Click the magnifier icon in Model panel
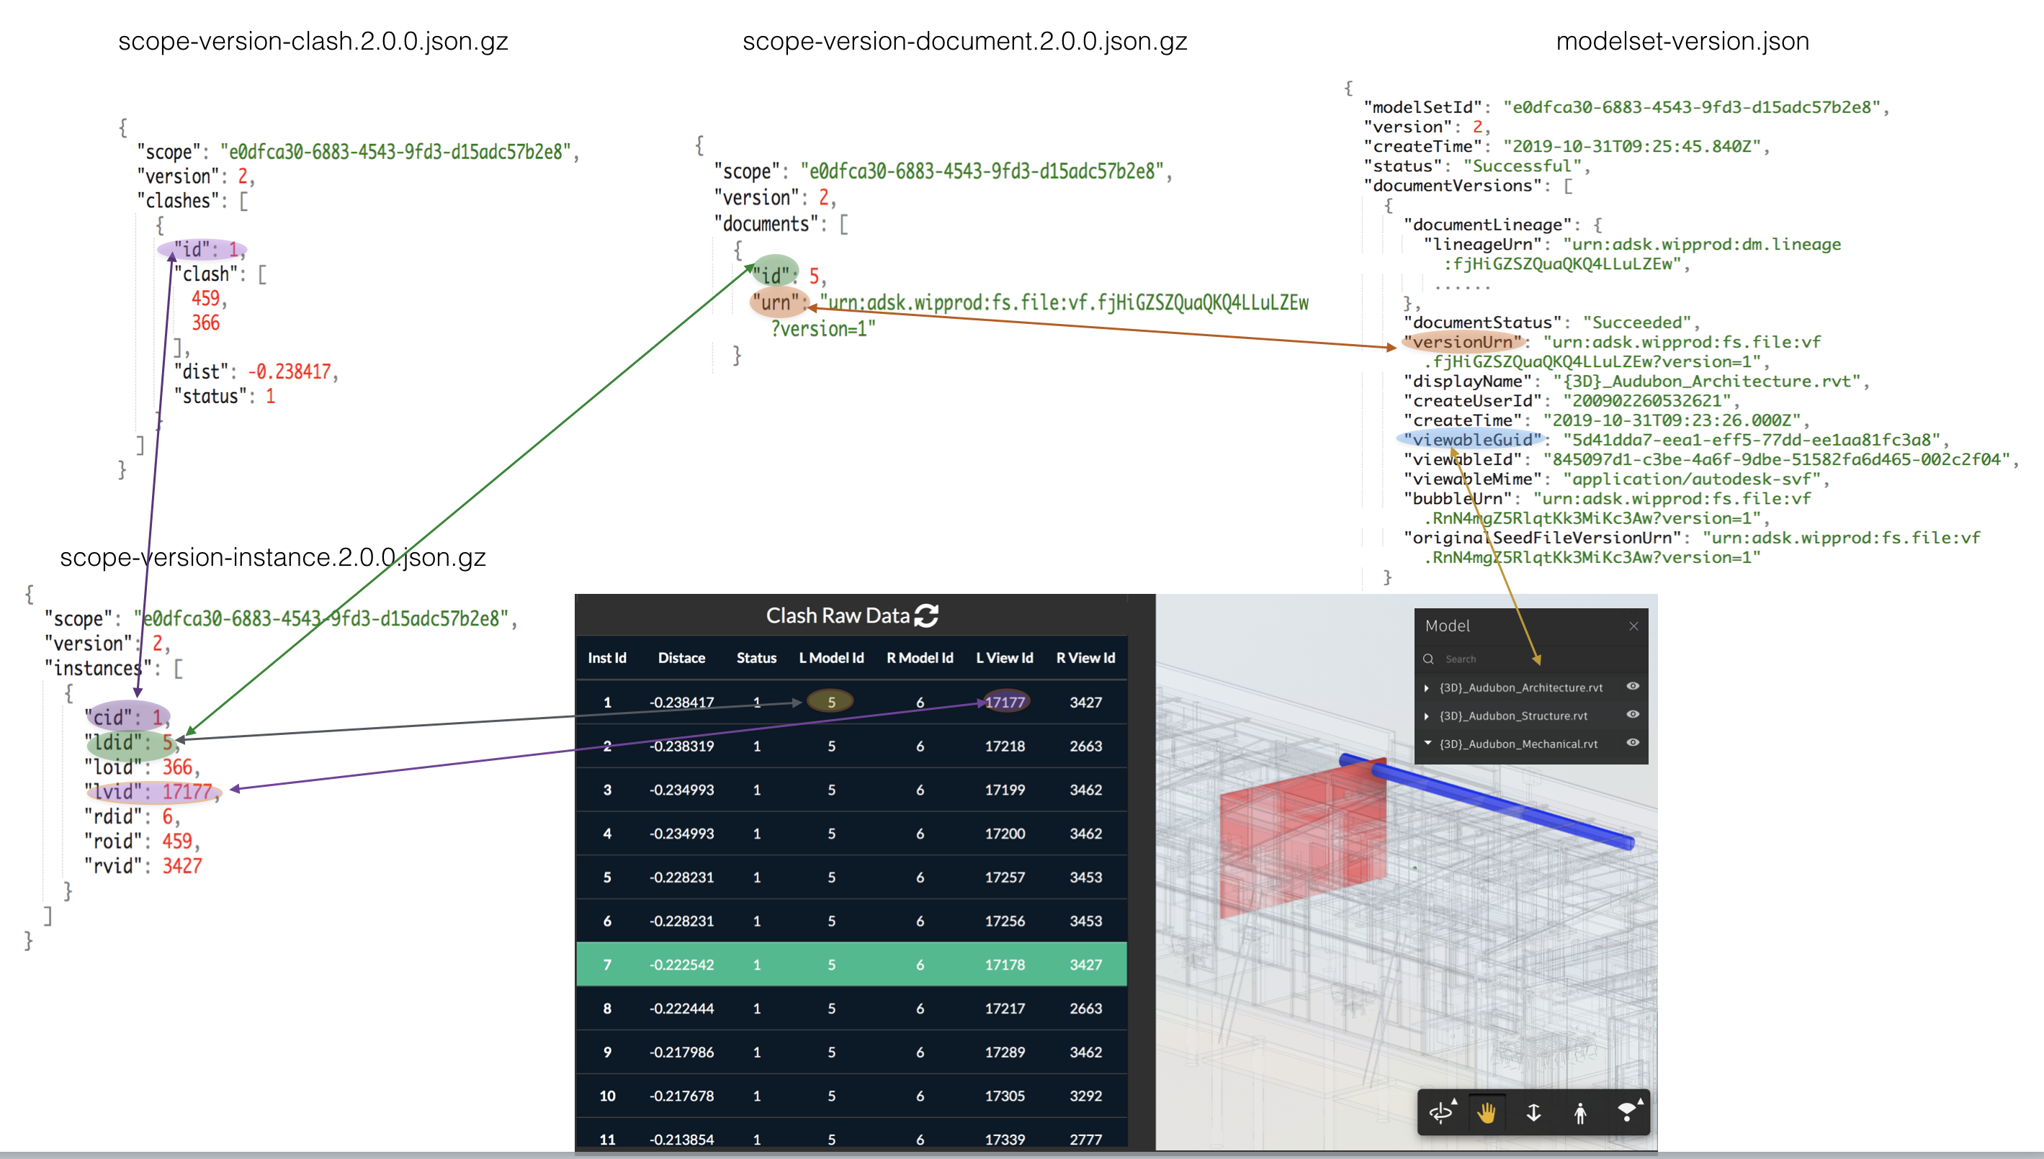This screenshot has width=2044, height=1159. click(x=1428, y=659)
